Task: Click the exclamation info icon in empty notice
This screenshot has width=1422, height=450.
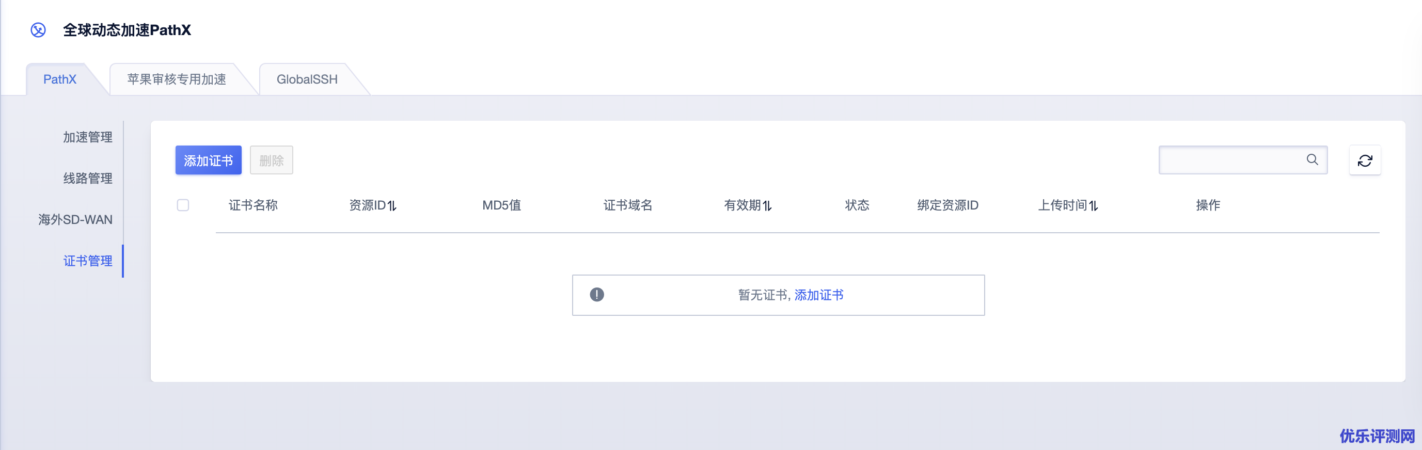Action: coord(597,295)
